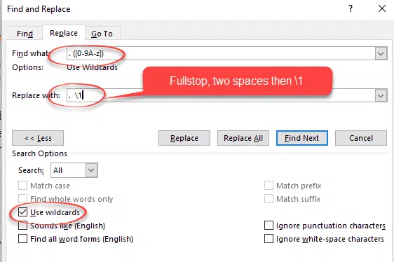The height and width of the screenshot is (262, 394).
Task: Open the Go To tab
Action: coord(102,34)
